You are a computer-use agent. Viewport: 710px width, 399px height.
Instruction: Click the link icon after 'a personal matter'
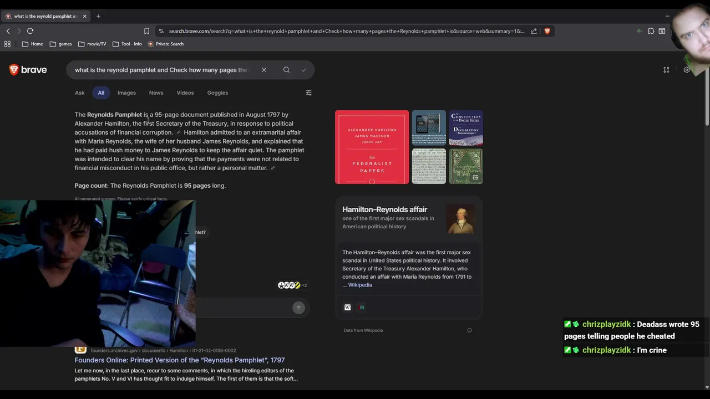click(273, 168)
